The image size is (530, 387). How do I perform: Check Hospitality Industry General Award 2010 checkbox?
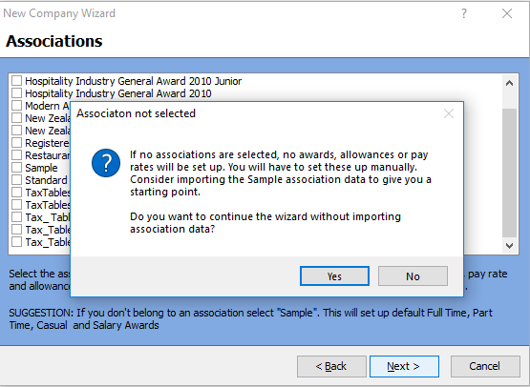(x=16, y=93)
